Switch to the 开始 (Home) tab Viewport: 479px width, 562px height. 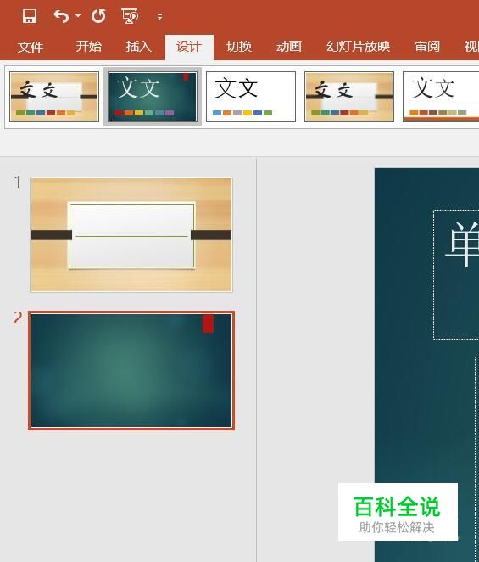[88, 47]
